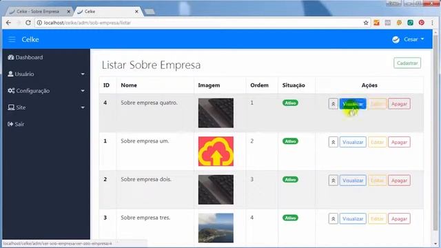This screenshot has width=441, height=248.
Task: Click cloud upload thumbnail of Sobre empresa um
Action: click(216, 152)
